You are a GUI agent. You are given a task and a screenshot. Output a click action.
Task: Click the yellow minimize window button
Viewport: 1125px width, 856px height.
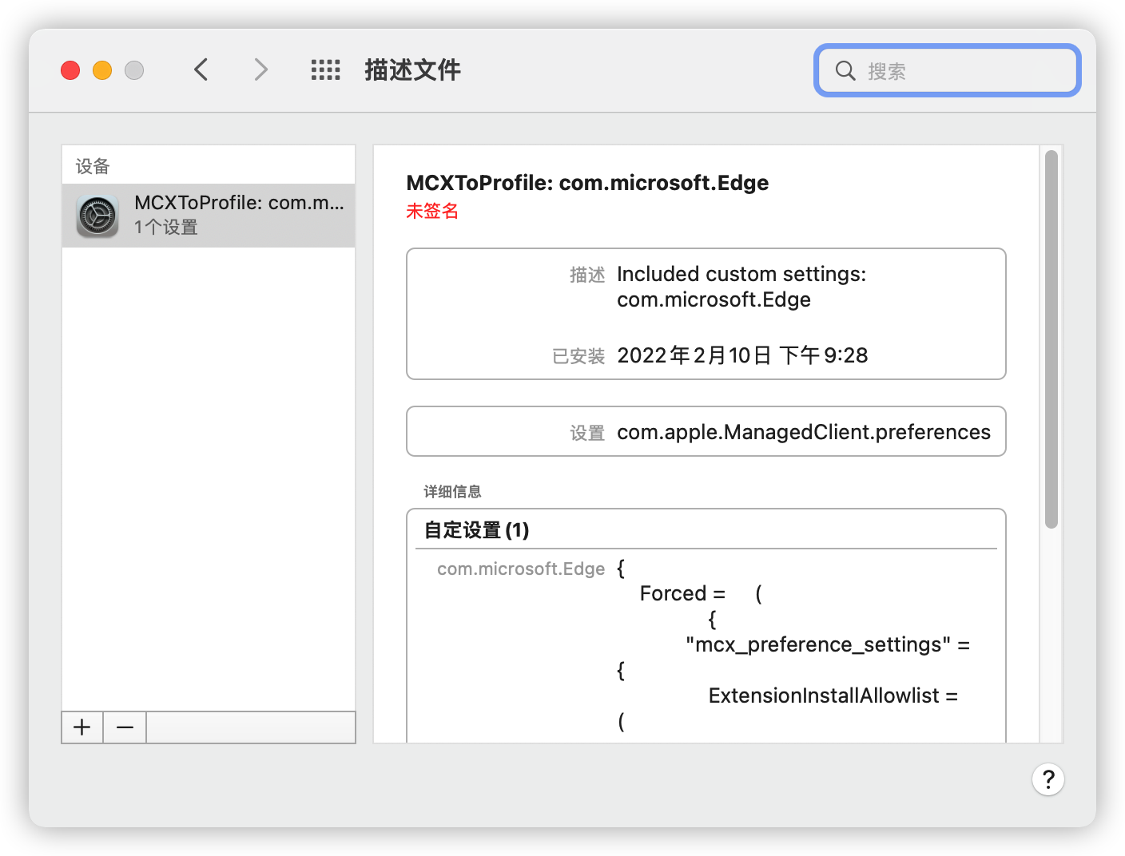click(x=102, y=70)
